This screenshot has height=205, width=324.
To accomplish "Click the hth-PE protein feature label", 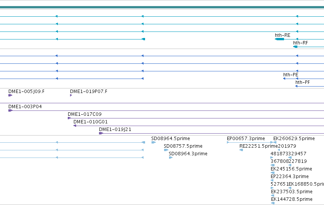I will [290, 74].
